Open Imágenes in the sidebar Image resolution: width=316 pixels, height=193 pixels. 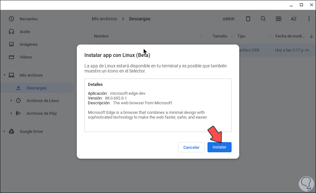tap(29, 45)
